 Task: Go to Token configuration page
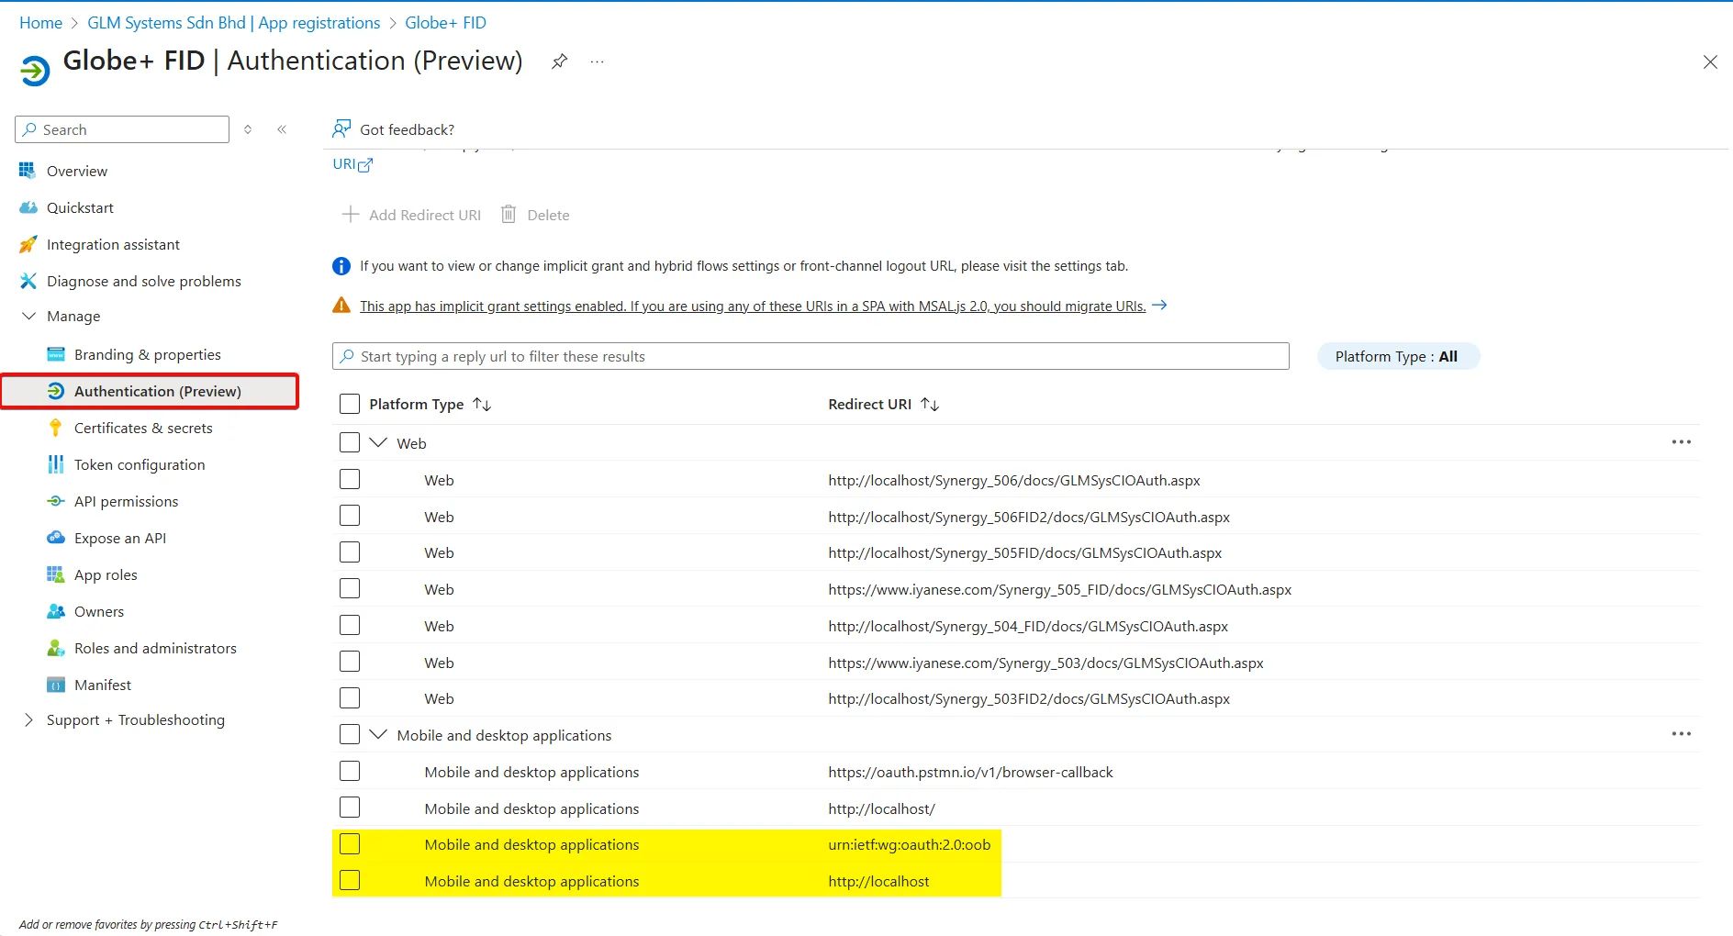[x=140, y=465]
